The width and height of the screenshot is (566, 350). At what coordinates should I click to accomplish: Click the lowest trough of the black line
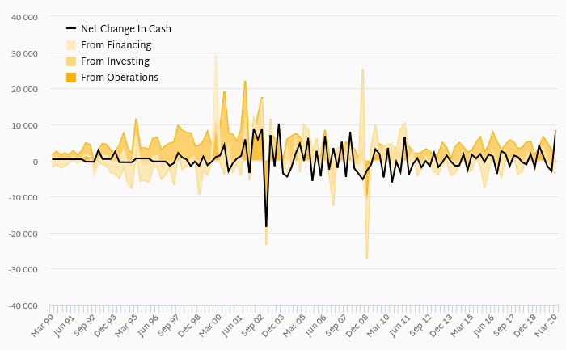pyautogui.click(x=266, y=227)
